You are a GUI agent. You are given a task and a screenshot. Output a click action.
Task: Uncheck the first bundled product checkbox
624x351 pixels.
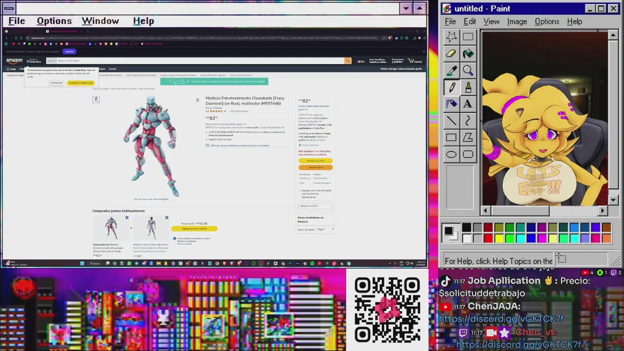(x=127, y=217)
